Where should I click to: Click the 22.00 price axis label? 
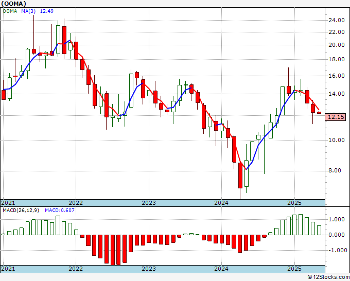tap(337, 32)
